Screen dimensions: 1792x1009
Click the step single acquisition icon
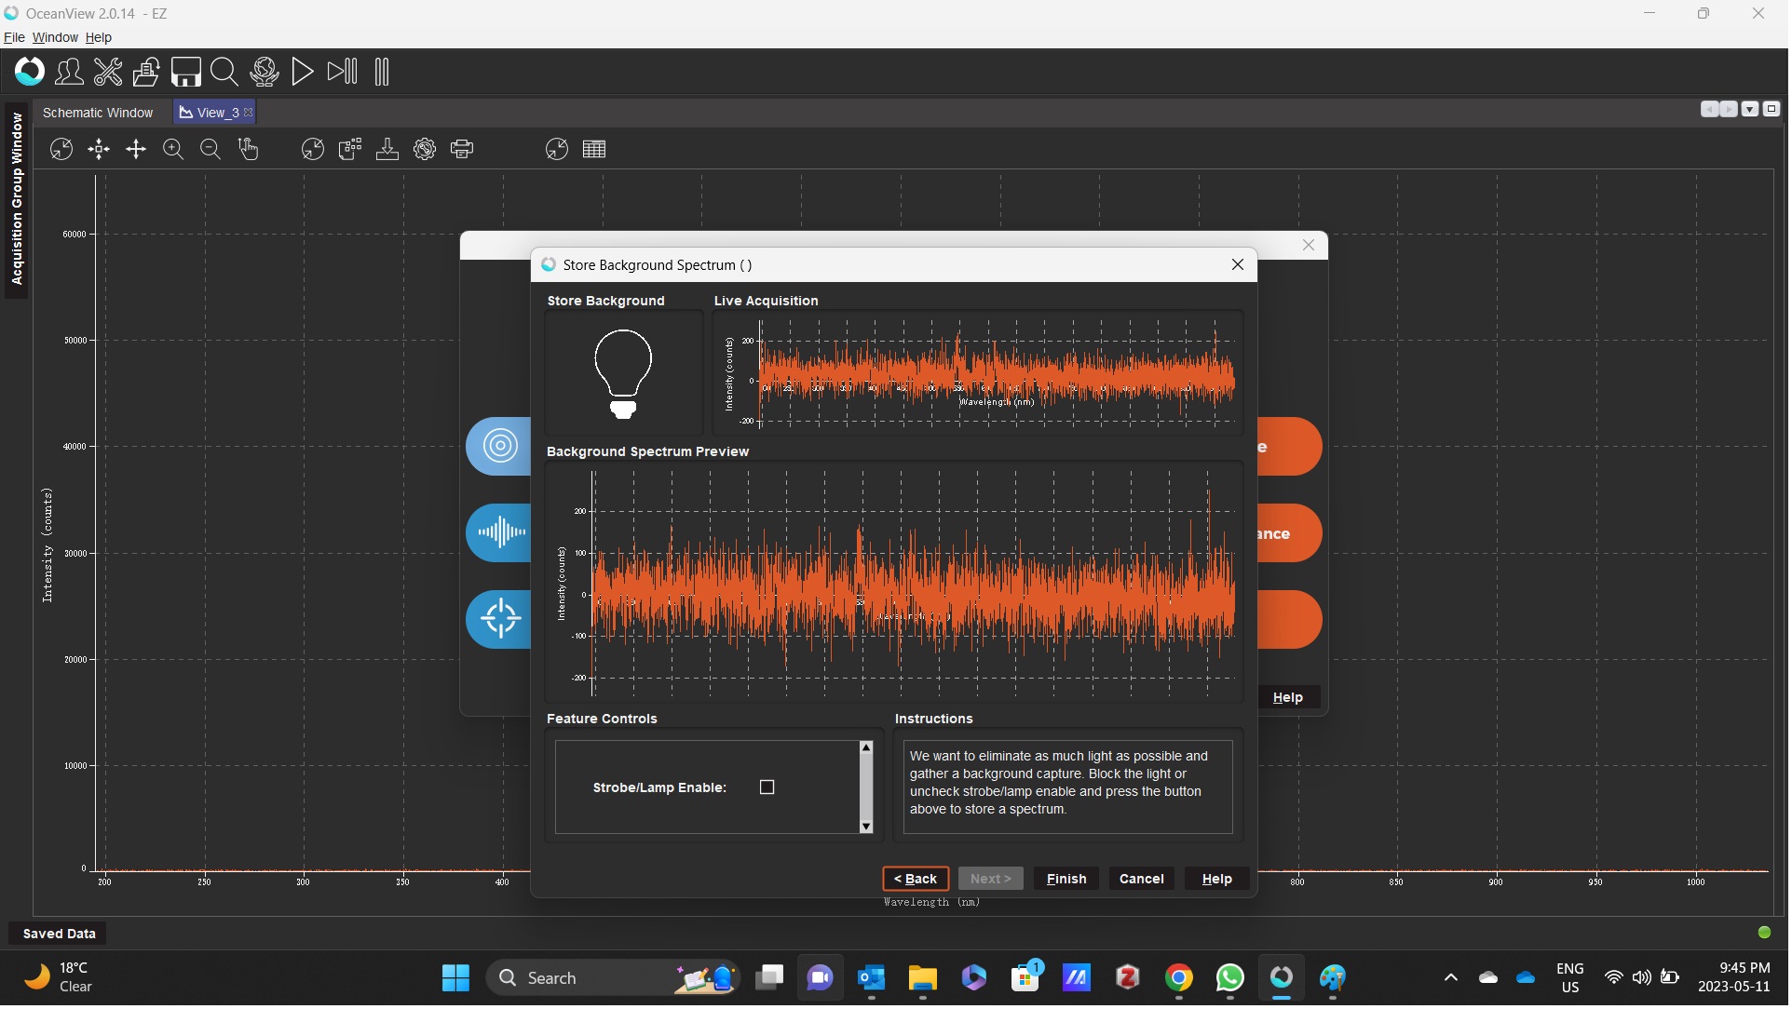click(x=342, y=72)
